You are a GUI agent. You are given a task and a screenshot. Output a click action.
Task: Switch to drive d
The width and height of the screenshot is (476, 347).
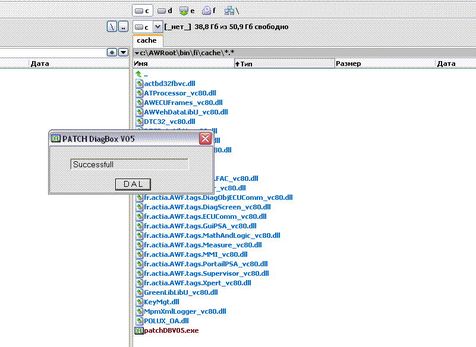tap(165, 11)
